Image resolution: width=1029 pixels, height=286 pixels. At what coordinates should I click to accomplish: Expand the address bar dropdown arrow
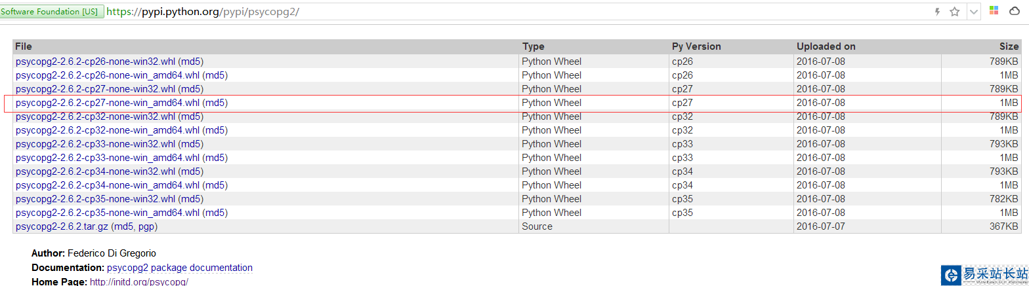point(974,12)
